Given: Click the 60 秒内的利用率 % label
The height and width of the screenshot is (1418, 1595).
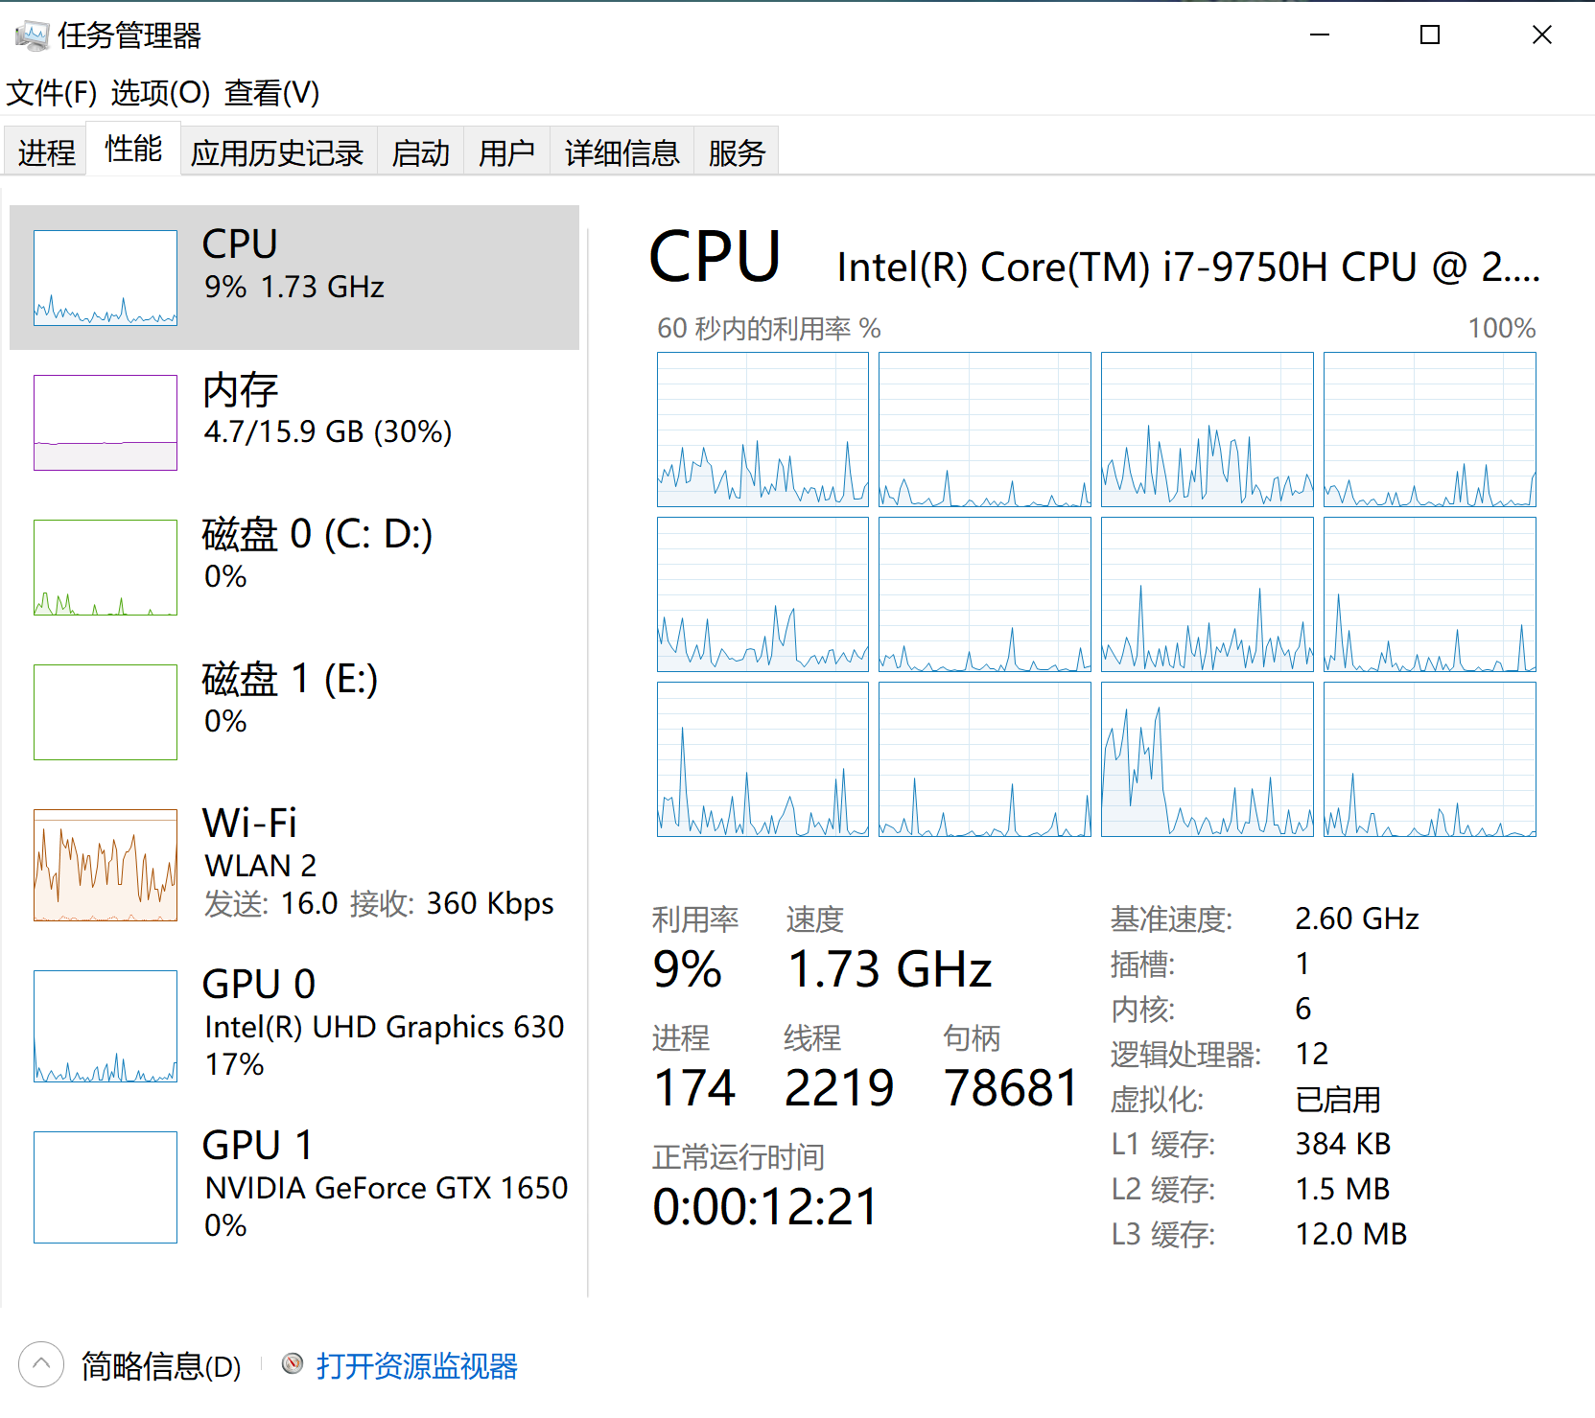Looking at the screenshot, I should 768,329.
